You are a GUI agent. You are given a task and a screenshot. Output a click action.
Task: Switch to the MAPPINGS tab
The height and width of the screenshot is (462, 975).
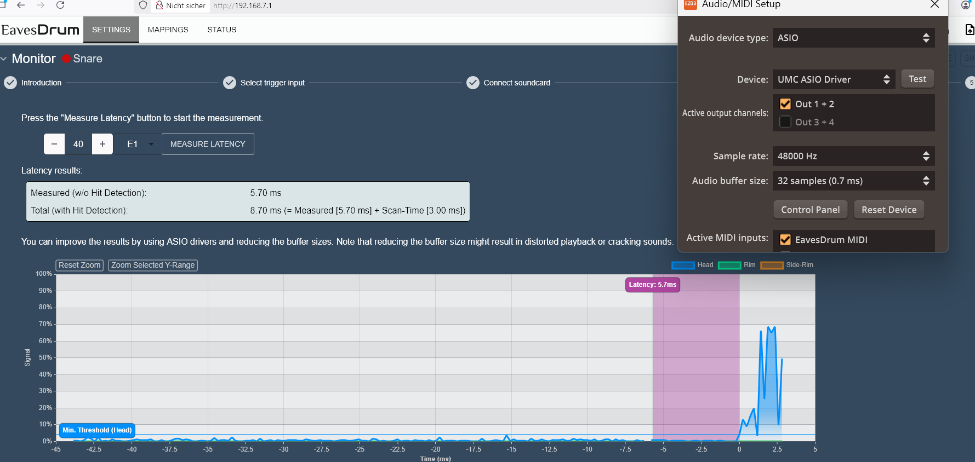tap(168, 30)
